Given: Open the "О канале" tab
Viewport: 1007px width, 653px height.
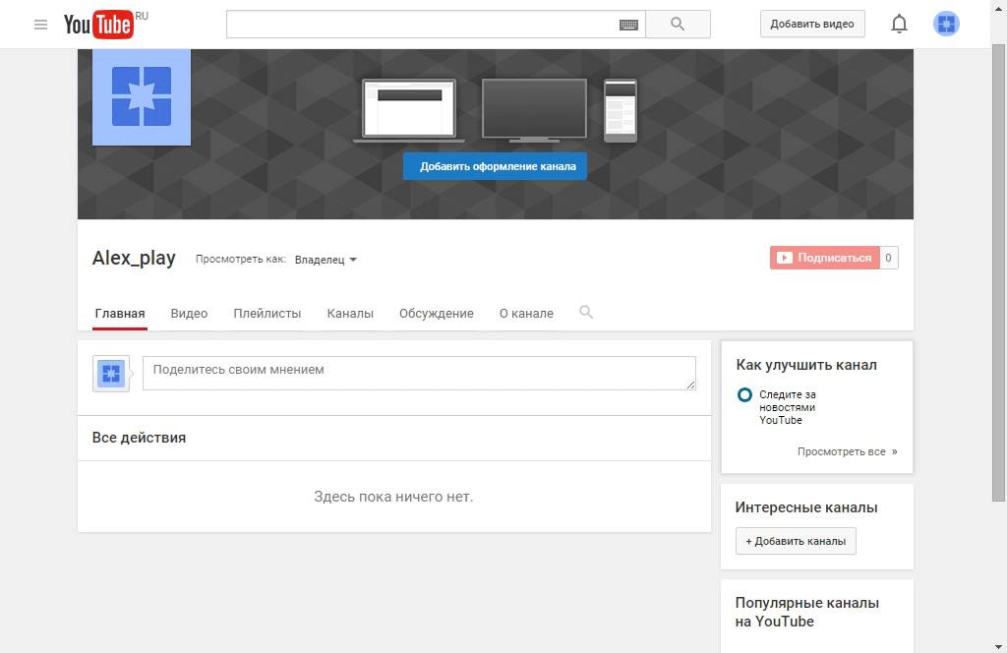Looking at the screenshot, I should (x=527, y=314).
